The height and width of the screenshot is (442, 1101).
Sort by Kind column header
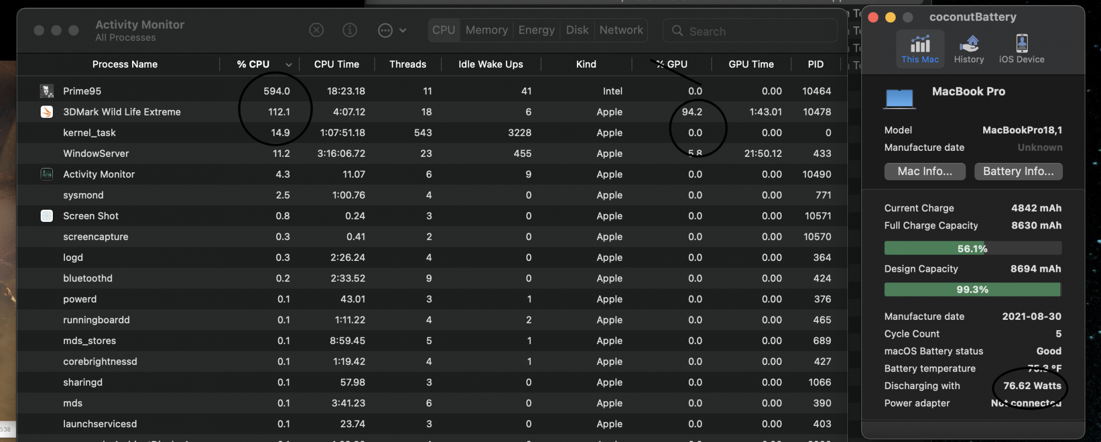point(586,64)
